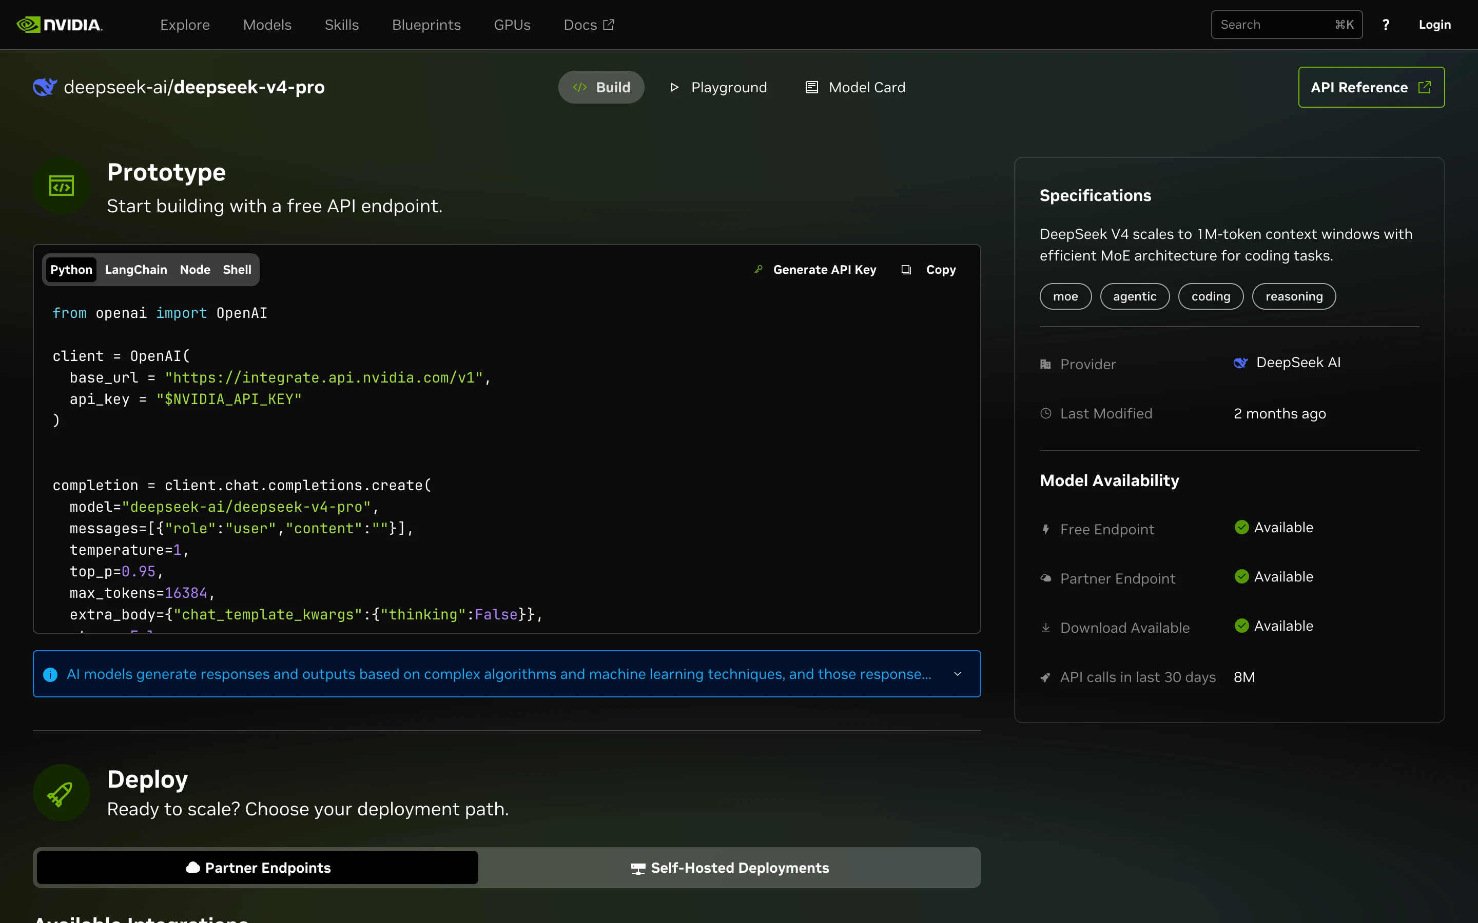Click the "2 months ago" value

[1279, 413]
